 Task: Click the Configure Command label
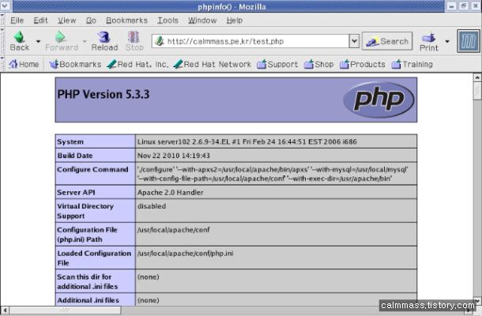(92, 169)
